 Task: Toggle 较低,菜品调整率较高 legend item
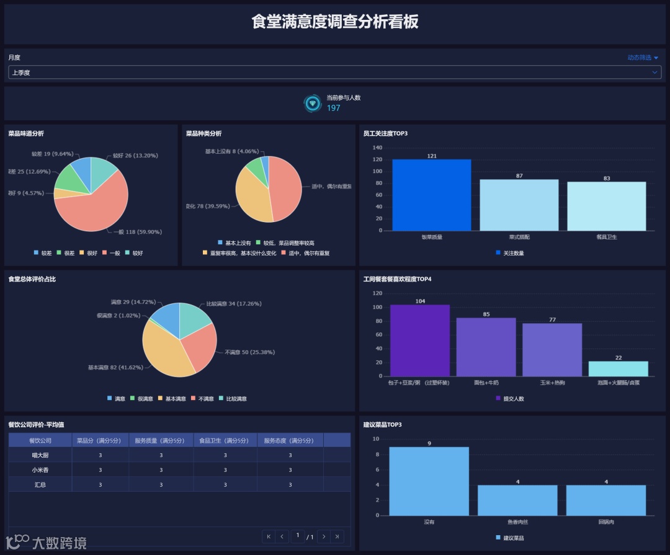(285, 242)
